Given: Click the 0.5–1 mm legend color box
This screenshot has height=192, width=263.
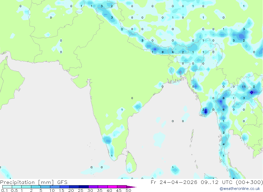Looking at the screenshot, I should pos(17,187).
